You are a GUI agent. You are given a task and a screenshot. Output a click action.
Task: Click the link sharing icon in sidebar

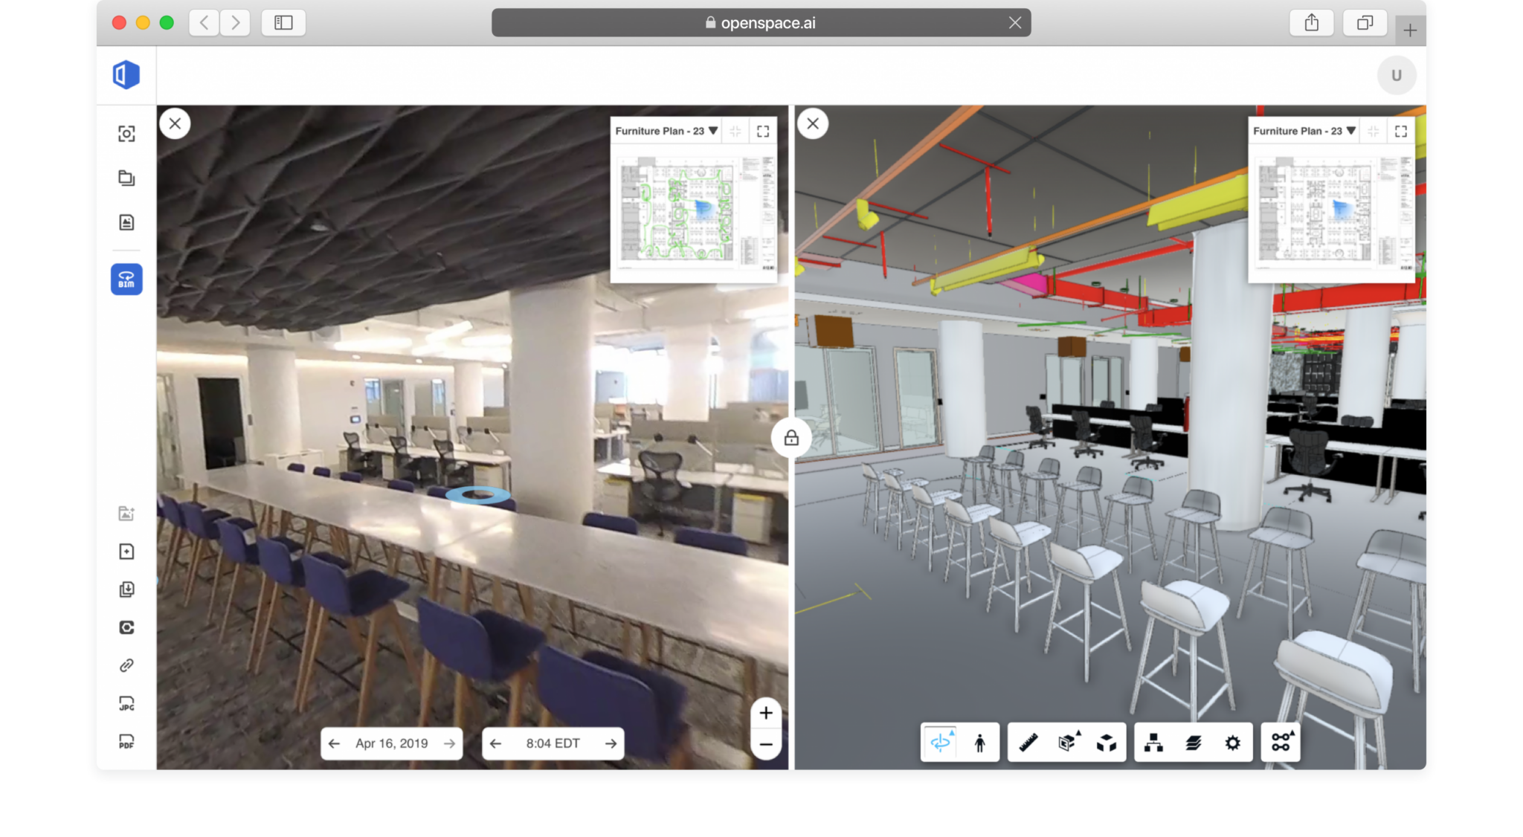tap(126, 665)
